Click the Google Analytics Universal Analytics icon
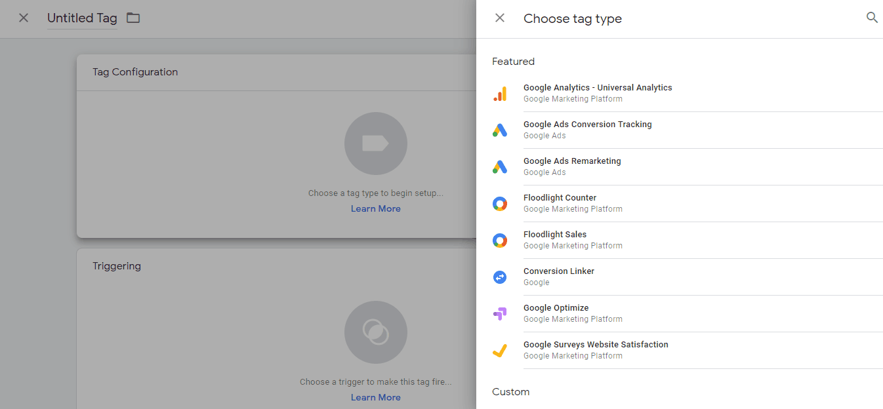 [x=500, y=94]
